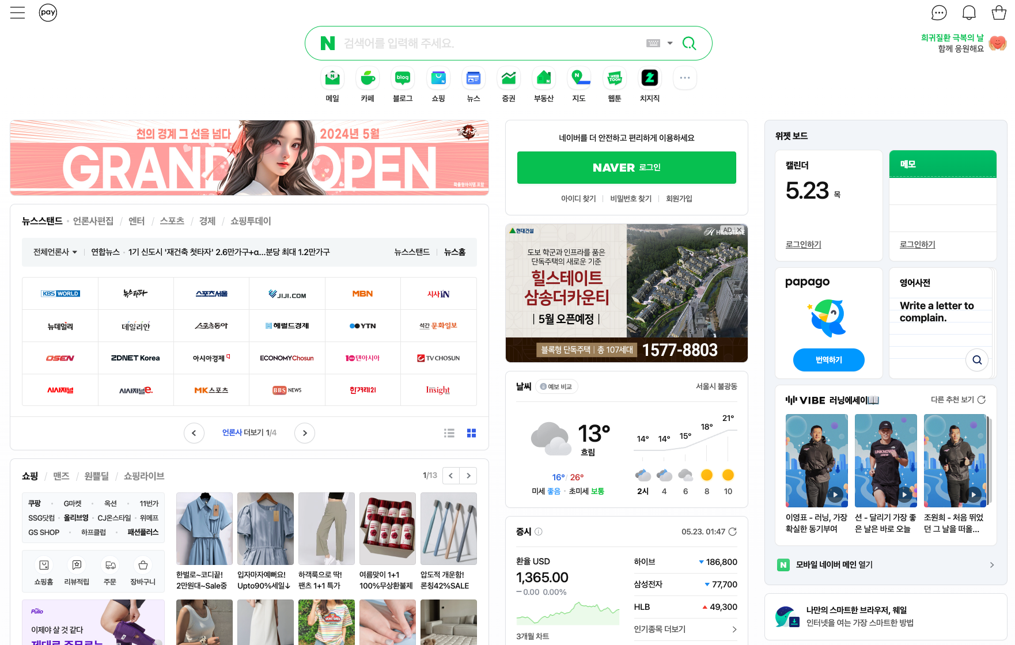This screenshot has width=1015, height=645.
Task: Select the 언론사편집 tab
Action: pyautogui.click(x=93, y=221)
